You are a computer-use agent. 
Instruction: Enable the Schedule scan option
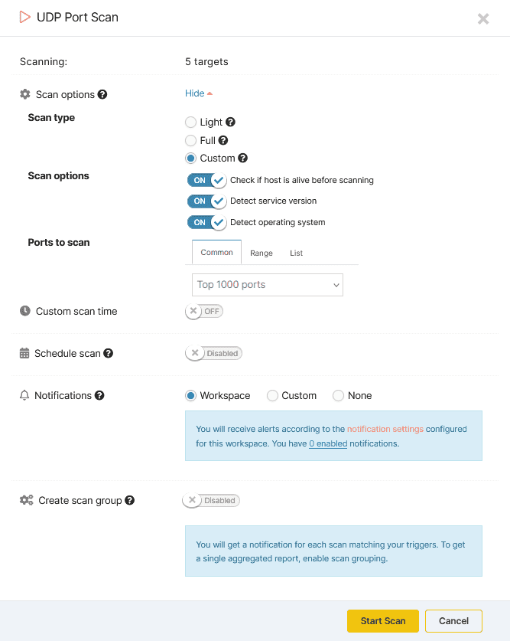213,353
